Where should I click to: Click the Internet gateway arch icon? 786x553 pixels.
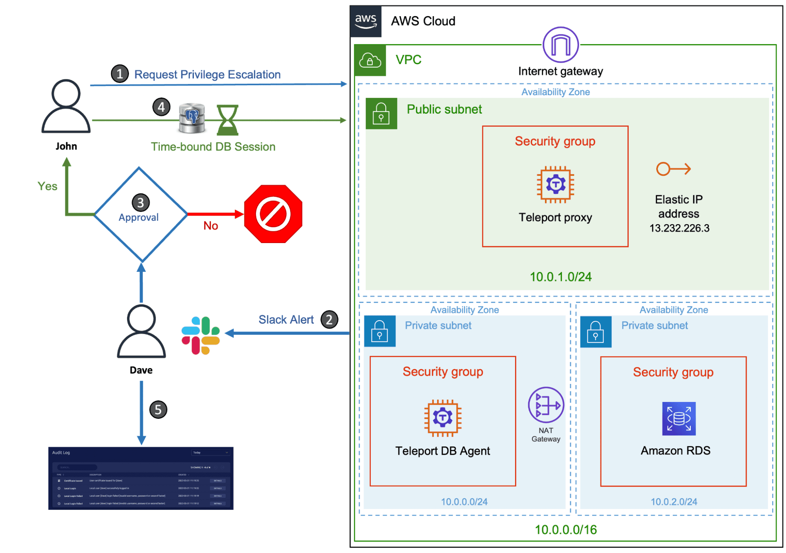point(560,44)
